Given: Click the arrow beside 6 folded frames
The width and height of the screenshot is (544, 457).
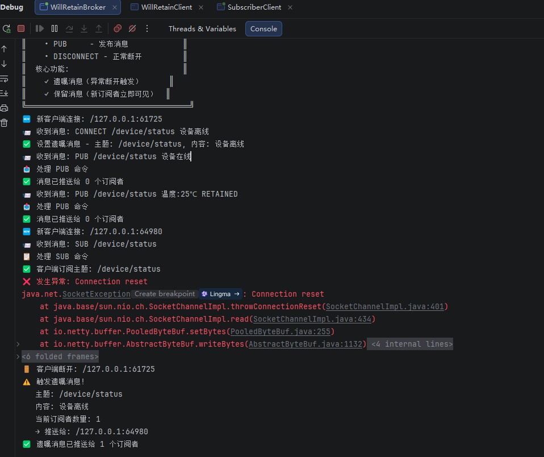Looking at the screenshot, I should point(18,356).
